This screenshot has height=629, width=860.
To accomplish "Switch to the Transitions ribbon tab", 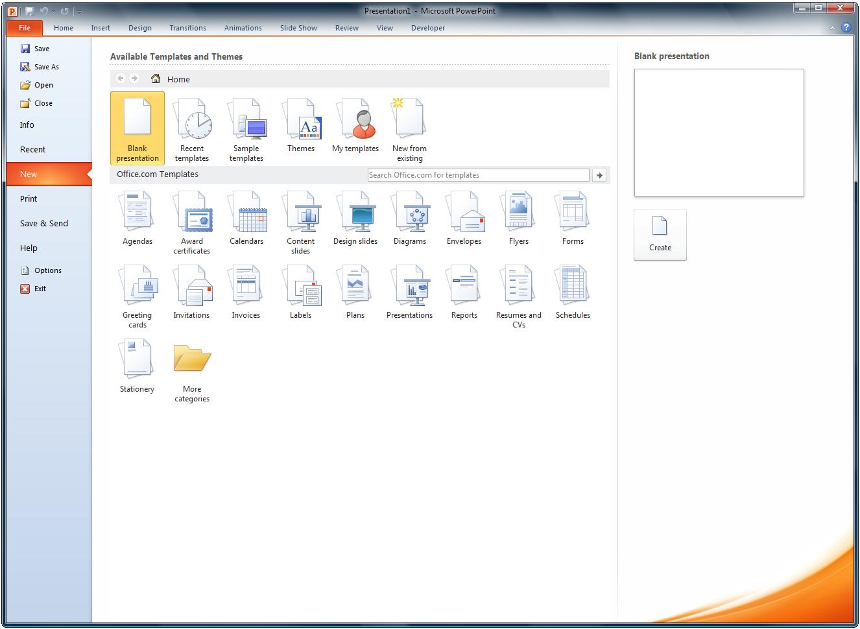I will tap(187, 28).
